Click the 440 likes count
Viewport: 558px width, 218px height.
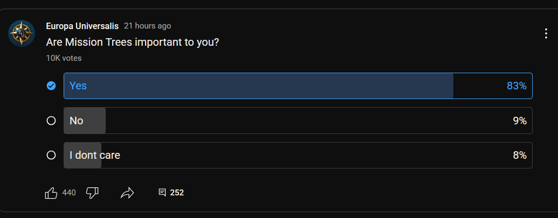coord(69,193)
